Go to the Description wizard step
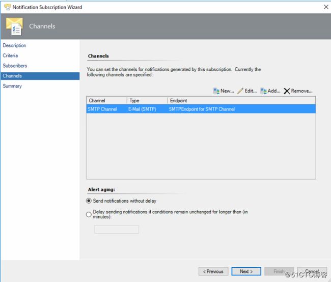 [x=14, y=45]
